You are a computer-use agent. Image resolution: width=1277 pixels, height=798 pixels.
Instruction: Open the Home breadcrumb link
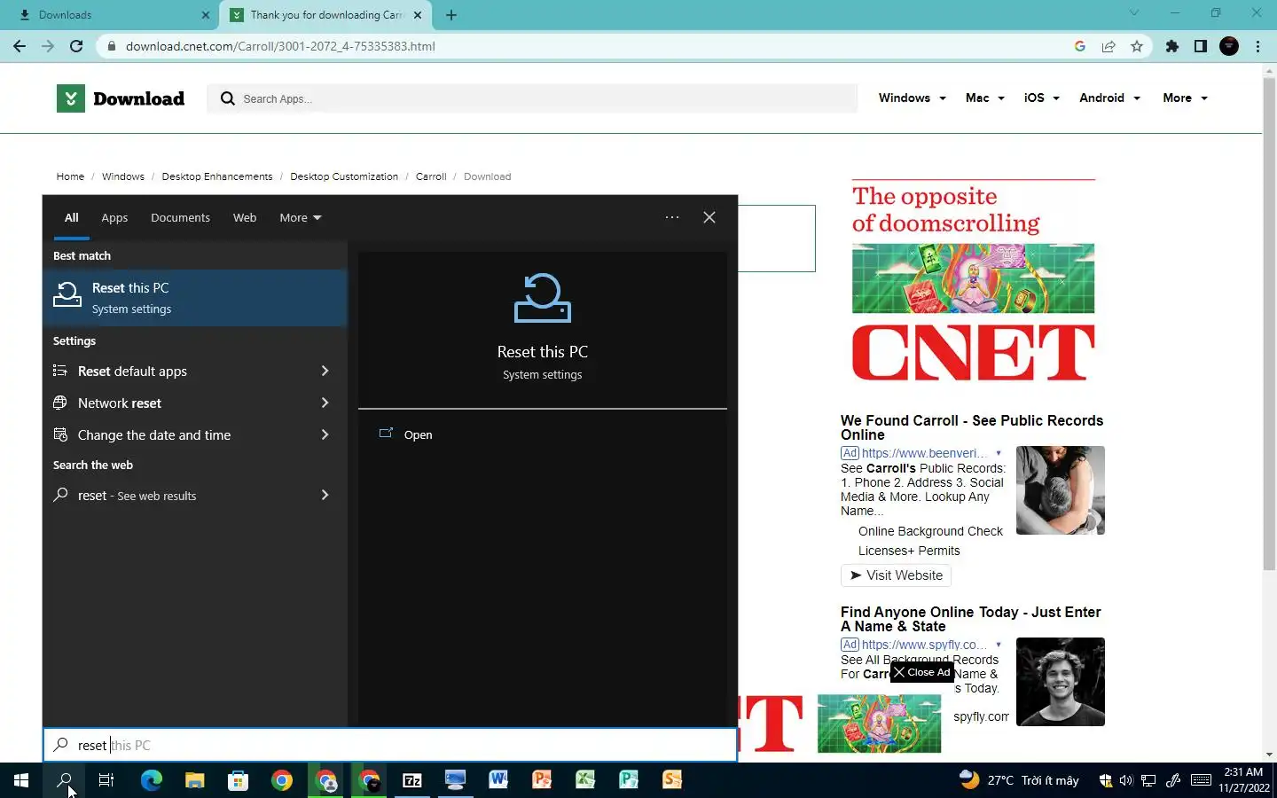click(x=70, y=176)
